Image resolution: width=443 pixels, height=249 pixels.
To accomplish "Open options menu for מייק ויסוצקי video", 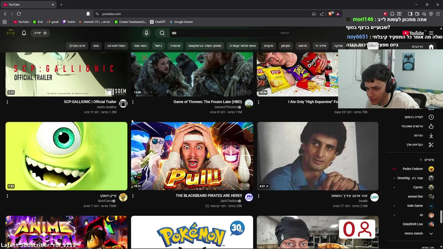I will tap(7, 196).
